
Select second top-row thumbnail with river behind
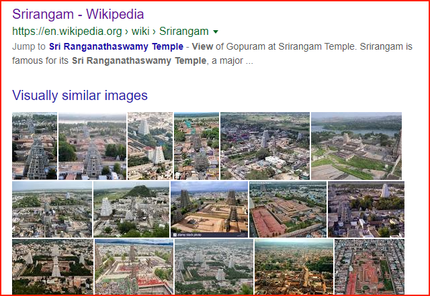click(93, 146)
